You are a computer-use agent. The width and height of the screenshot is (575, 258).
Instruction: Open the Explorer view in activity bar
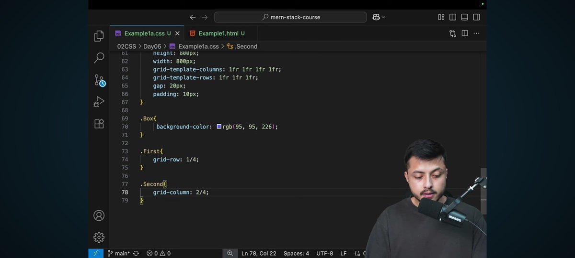point(99,36)
